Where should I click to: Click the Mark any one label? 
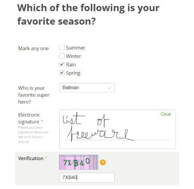point(34,48)
